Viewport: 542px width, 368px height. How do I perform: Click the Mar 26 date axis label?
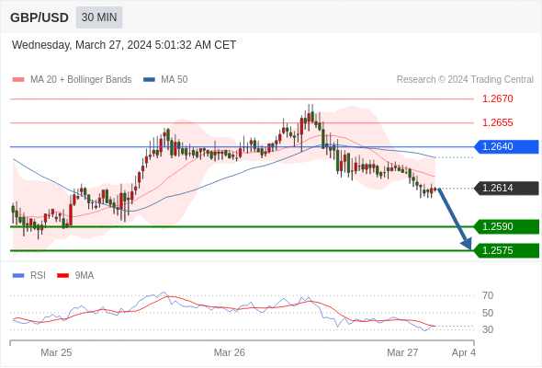click(229, 352)
